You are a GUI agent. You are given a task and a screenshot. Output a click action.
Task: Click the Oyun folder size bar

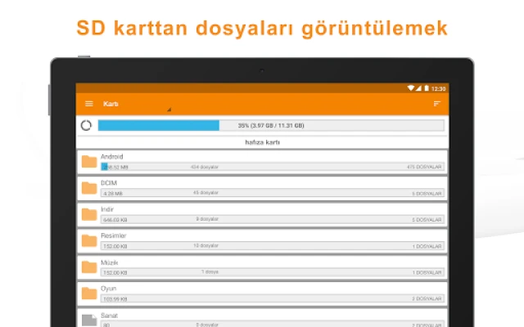coord(271,298)
